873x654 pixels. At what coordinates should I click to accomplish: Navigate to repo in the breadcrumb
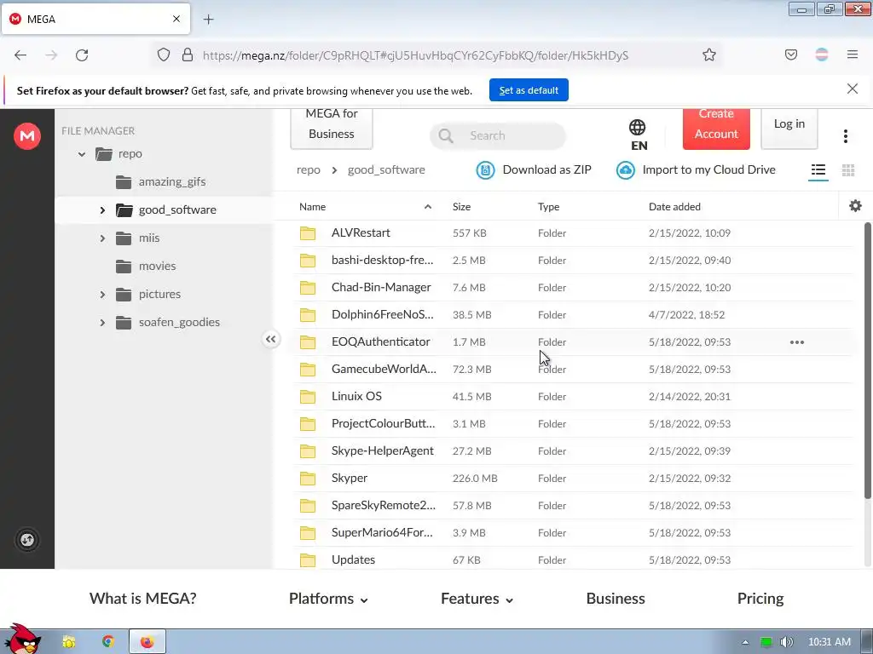(x=308, y=169)
